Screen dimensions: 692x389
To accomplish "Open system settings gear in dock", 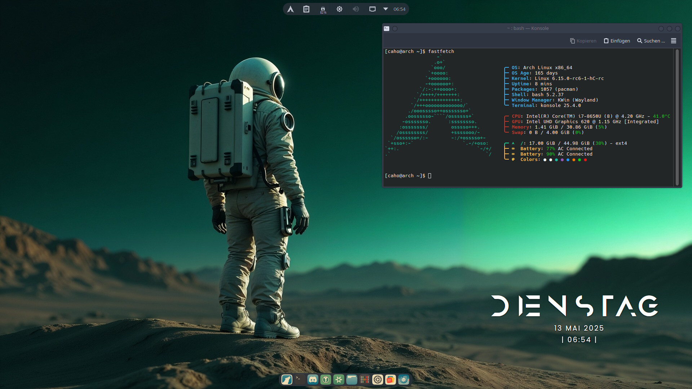I will (x=378, y=380).
